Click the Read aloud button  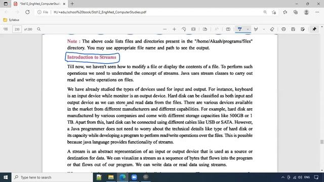pyautogui.click(x=216, y=29)
